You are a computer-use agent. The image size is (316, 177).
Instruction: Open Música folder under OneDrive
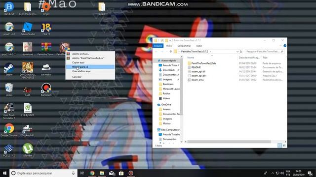click(166, 123)
